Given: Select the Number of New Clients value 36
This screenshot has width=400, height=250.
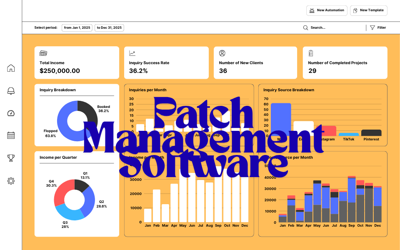Looking at the screenshot, I should [x=223, y=71].
